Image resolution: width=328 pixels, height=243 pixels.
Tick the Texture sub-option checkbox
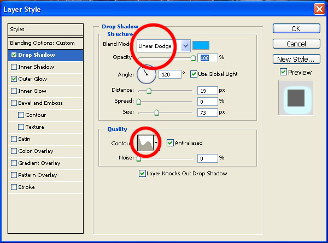[x=21, y=127]
